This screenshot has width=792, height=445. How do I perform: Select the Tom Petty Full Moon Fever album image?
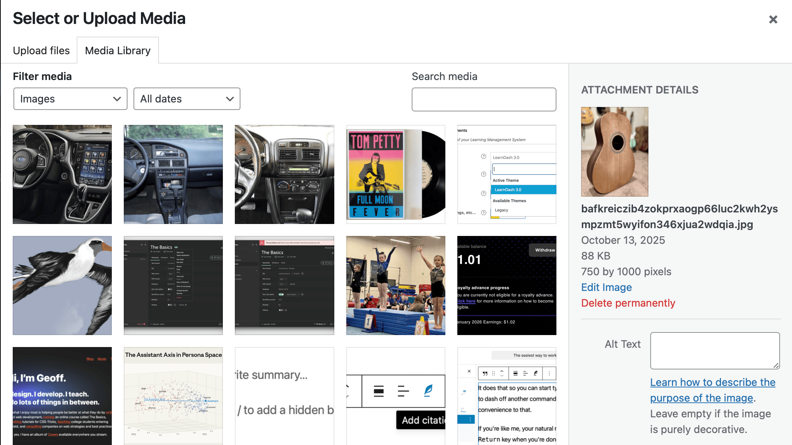coord(396,174)
